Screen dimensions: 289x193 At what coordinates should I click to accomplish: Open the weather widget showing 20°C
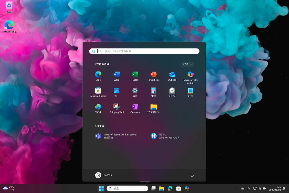pos(9,188)
